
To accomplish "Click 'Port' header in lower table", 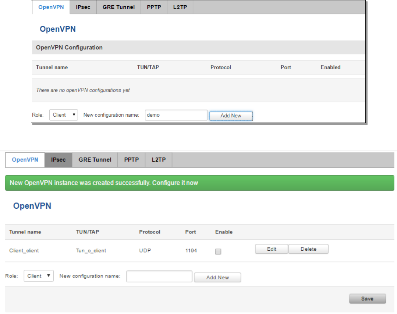I will coord(190,232).
